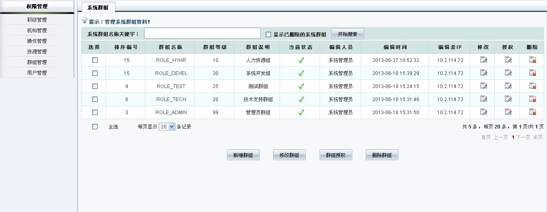Open 操作管理 in the sidebar
This screenshot has height=212, width=547.
[x=37, y=41]
